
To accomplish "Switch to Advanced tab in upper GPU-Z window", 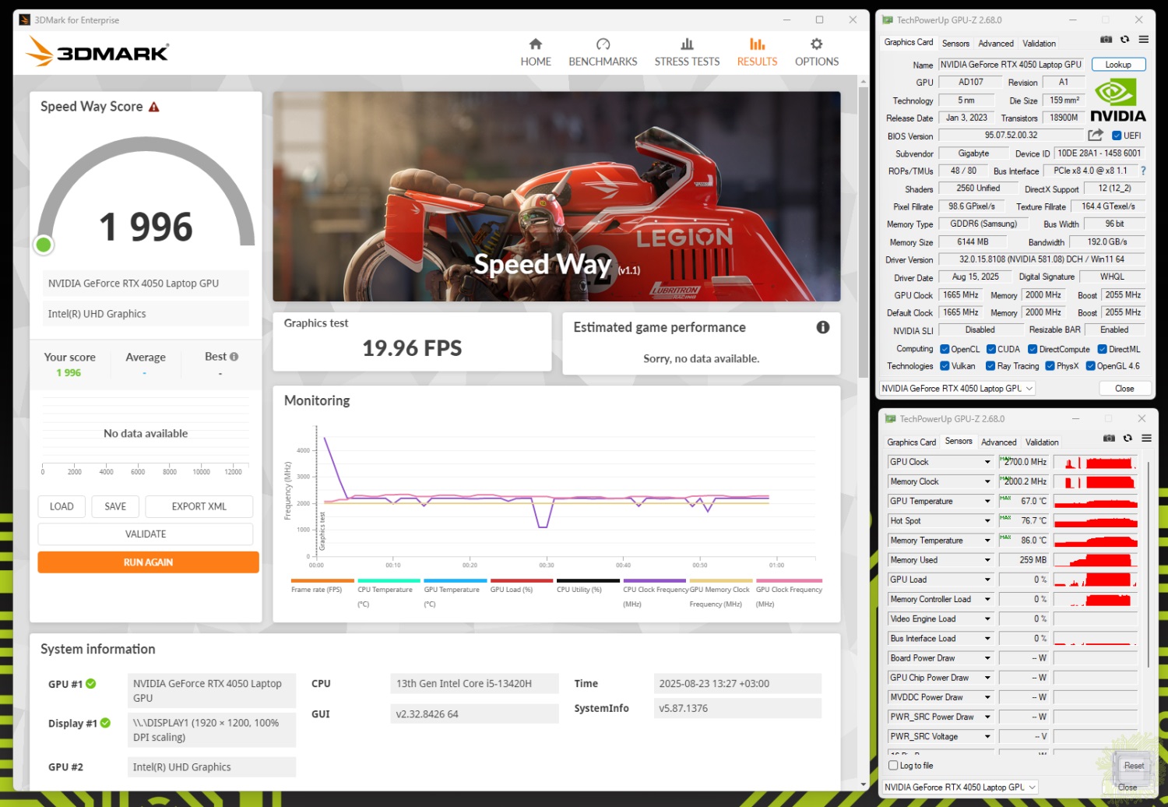I will [996, 44].
